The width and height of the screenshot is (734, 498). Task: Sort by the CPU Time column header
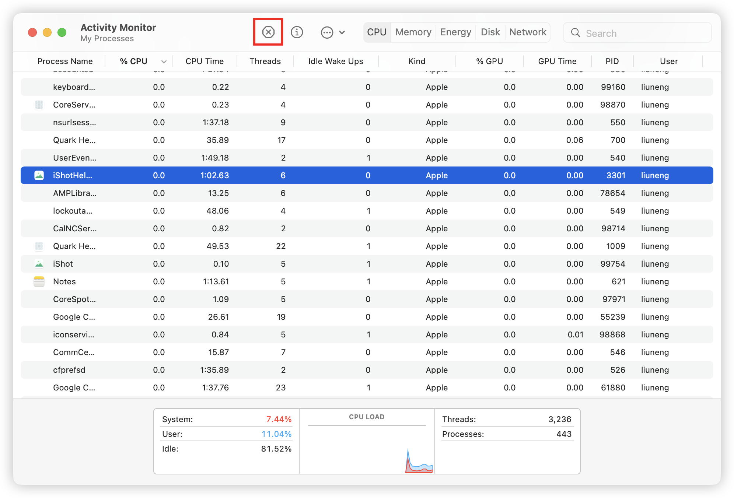[x=205, y=61]
